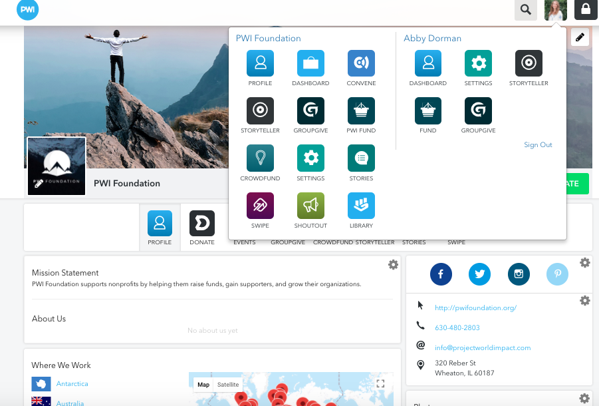Click the Facebook social icon
599x406 pixels.
pos(441,274)
